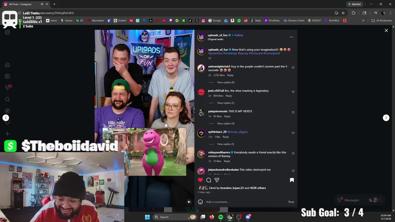This screenshot has height=222, width=395.
Task: Open the #barney hashtag
Action: [243, 53]
